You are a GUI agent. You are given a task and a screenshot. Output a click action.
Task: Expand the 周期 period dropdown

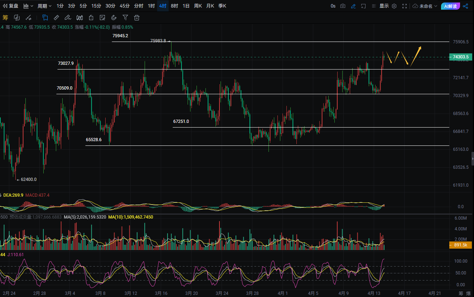[x=44, y=6]
